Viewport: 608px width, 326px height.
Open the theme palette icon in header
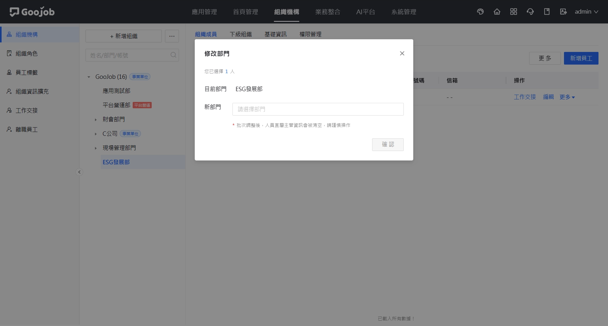480,12
